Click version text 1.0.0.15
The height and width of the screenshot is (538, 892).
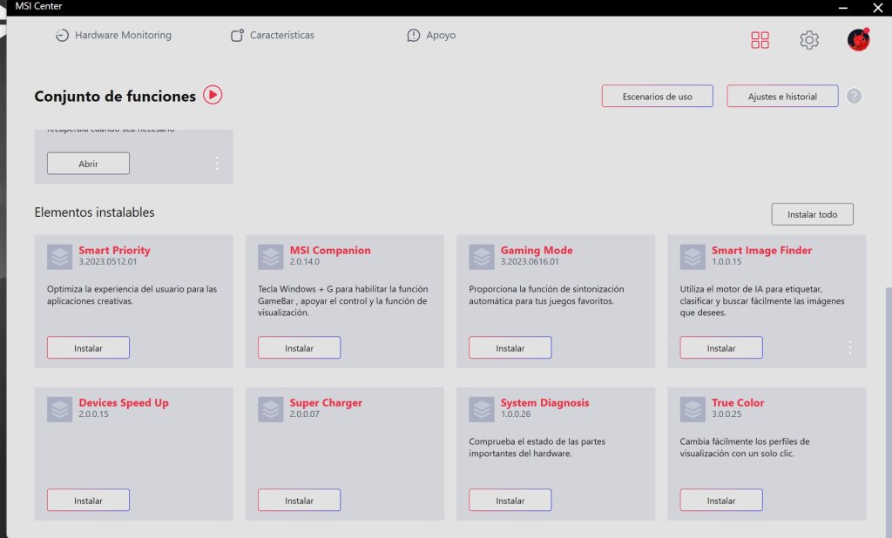click(726, 262)
